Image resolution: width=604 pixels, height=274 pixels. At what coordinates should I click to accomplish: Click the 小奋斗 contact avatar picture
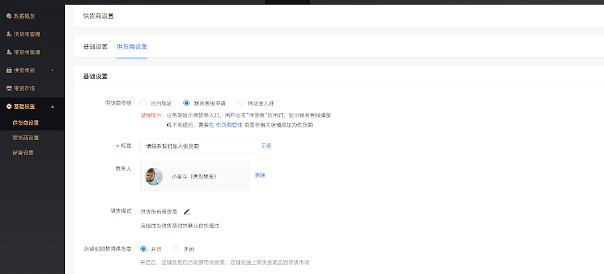click(x=153, y=176)
